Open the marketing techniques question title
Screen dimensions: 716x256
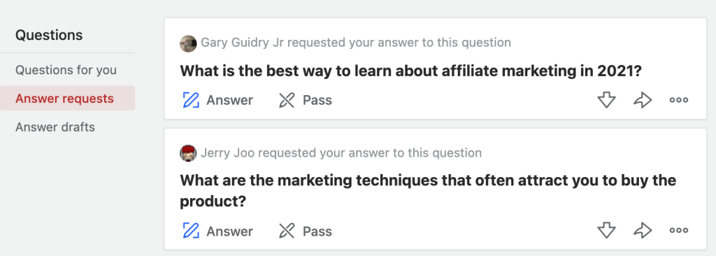pyautogui.click(x=428, y=191)
